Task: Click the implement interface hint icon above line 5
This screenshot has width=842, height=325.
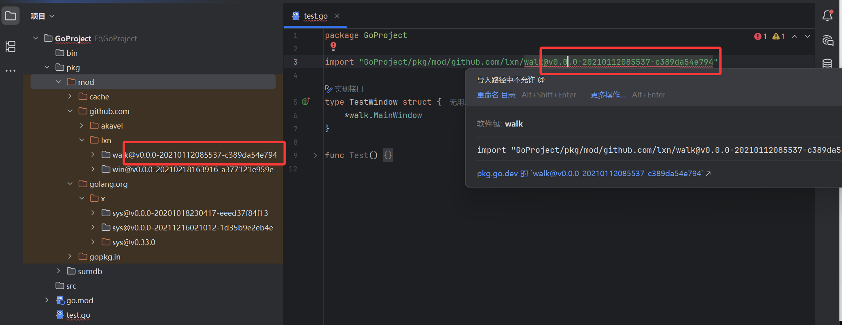Action: click(329, 89)
